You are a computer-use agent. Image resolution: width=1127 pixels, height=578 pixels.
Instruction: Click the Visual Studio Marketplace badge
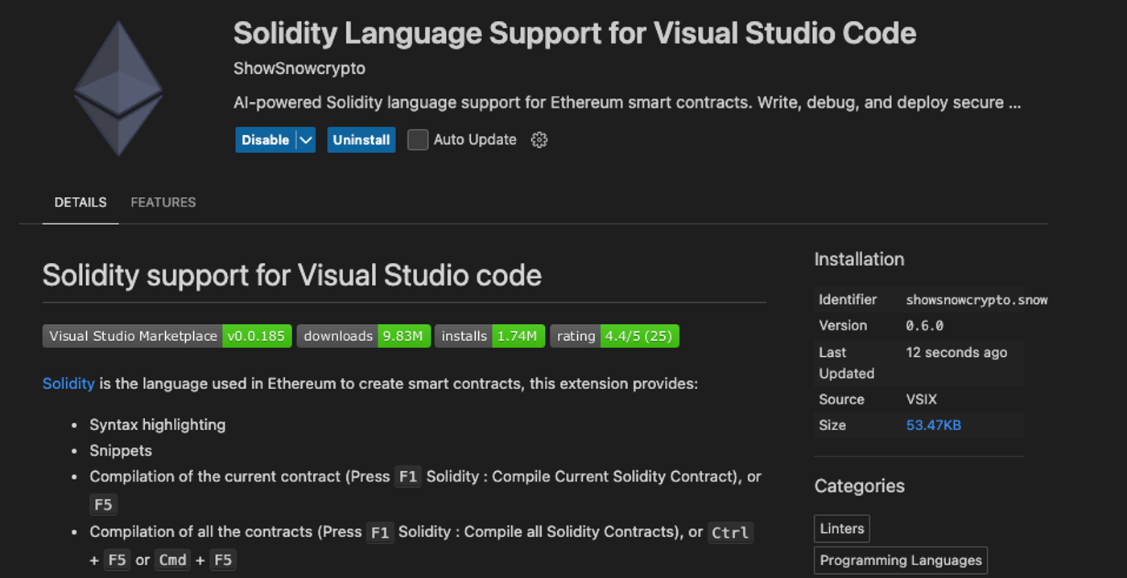132,335
